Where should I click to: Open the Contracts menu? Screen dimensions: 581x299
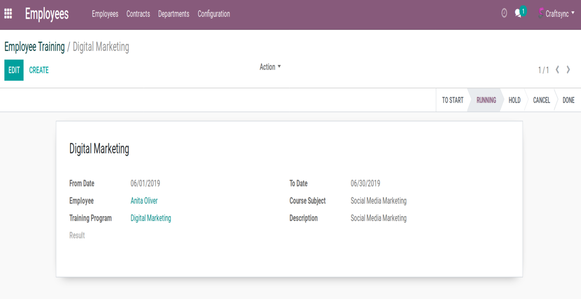coord(138,14)
